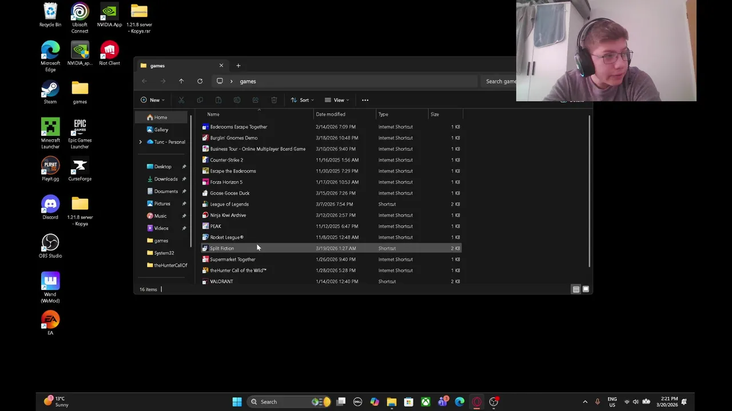Launch Riot Client from desktop

[109, 54]
